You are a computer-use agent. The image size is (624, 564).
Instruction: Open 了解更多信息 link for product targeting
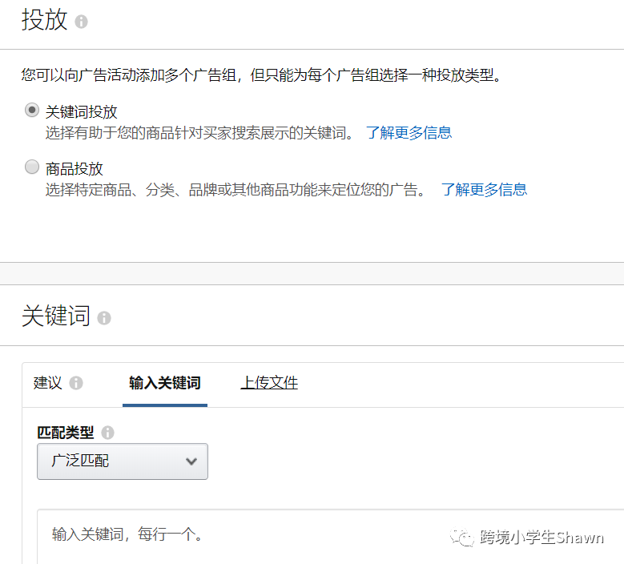(484, 190)
